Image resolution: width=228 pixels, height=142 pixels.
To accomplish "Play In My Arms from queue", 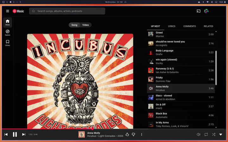I will click(x=181, y=124).
